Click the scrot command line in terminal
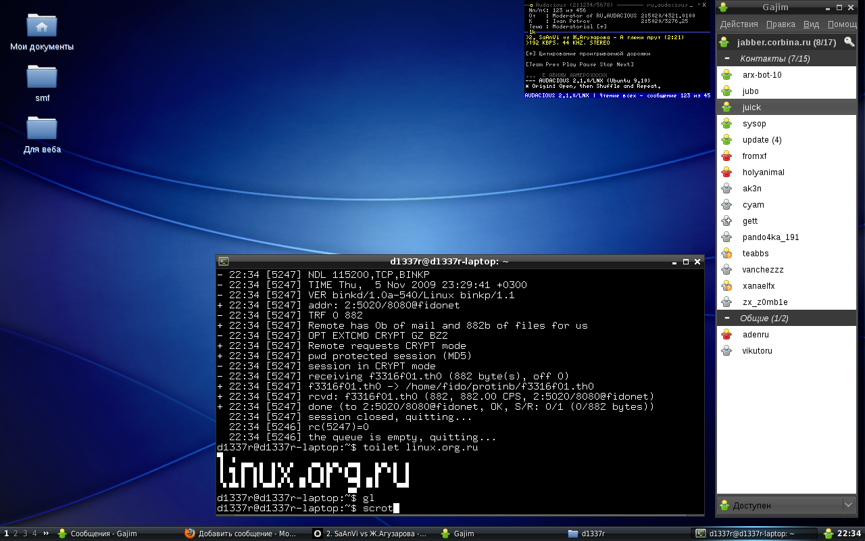Viewport: 865px width, 541px height. [x=309, y=508]
